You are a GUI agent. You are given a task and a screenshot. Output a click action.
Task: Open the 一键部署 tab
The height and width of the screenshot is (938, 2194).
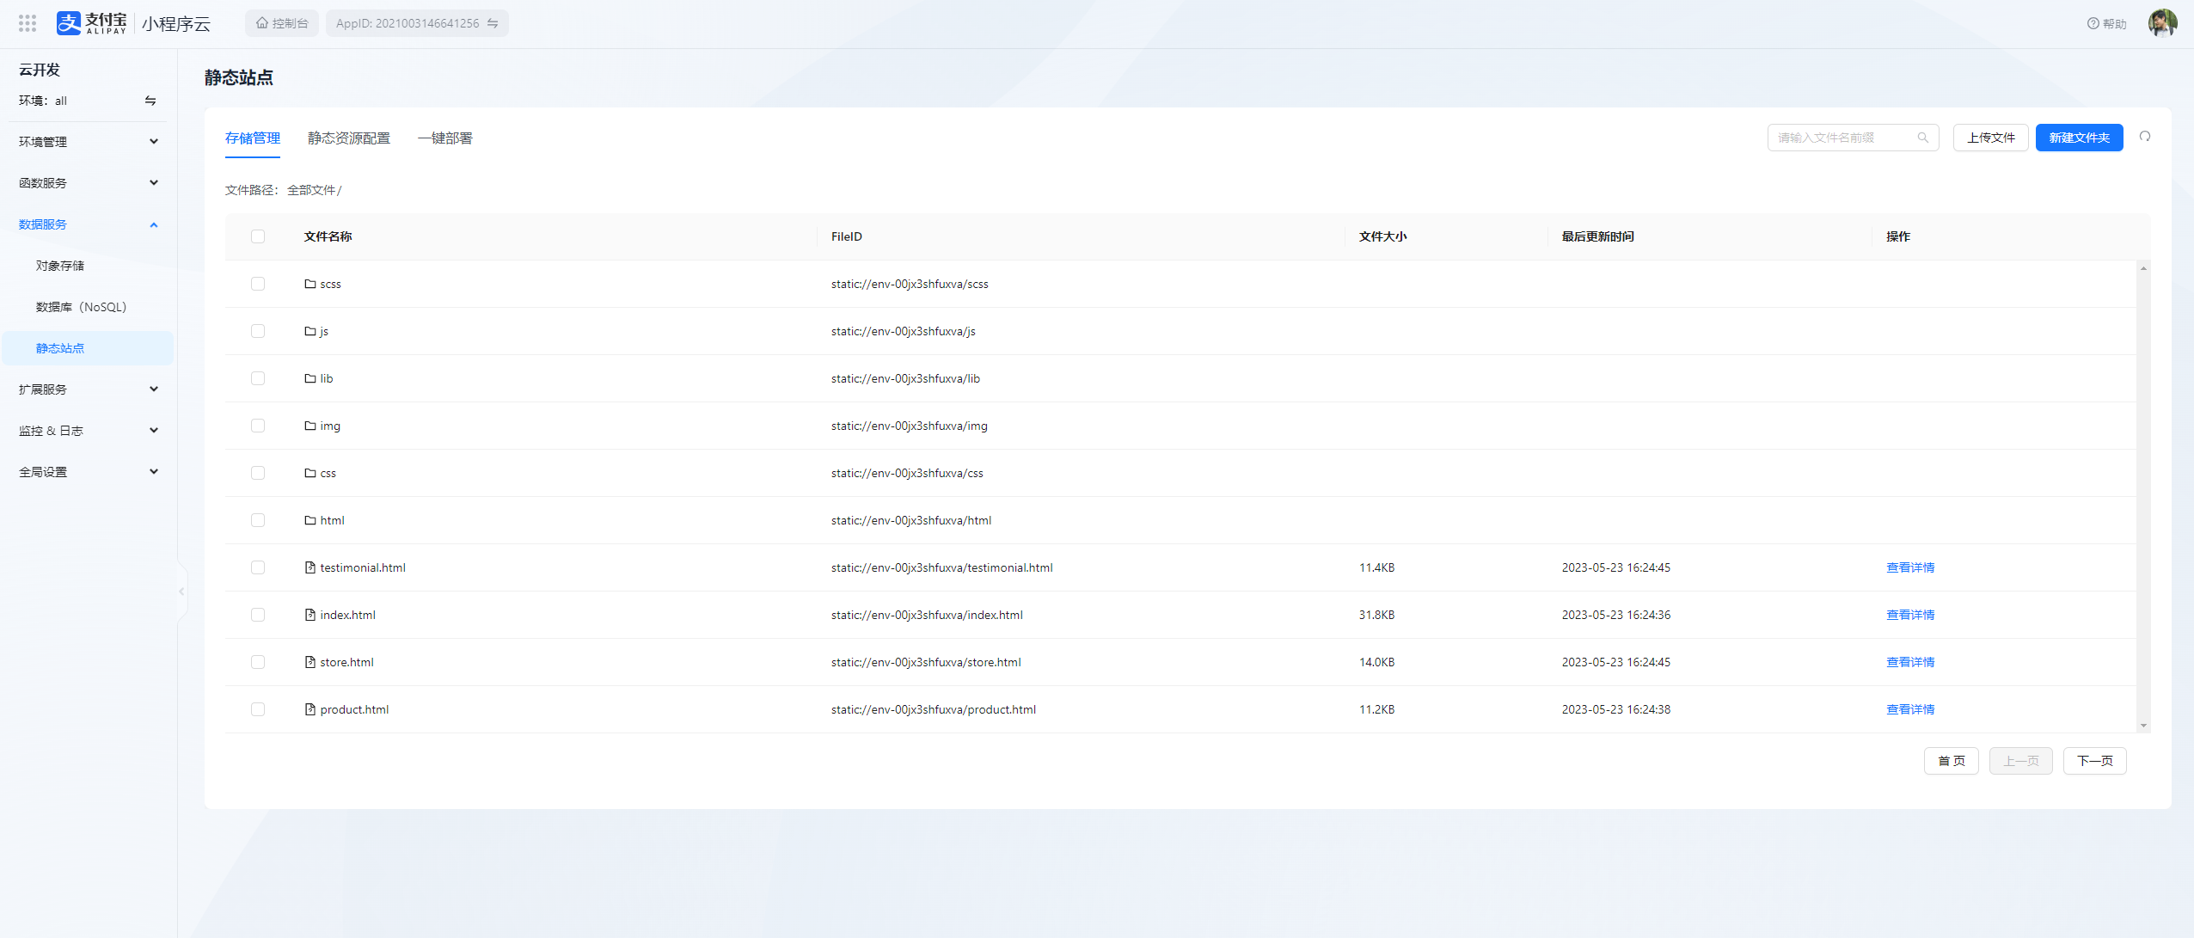coord(444,138)
